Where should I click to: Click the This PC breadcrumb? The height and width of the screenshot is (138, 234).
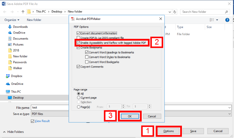click(41, 11)
